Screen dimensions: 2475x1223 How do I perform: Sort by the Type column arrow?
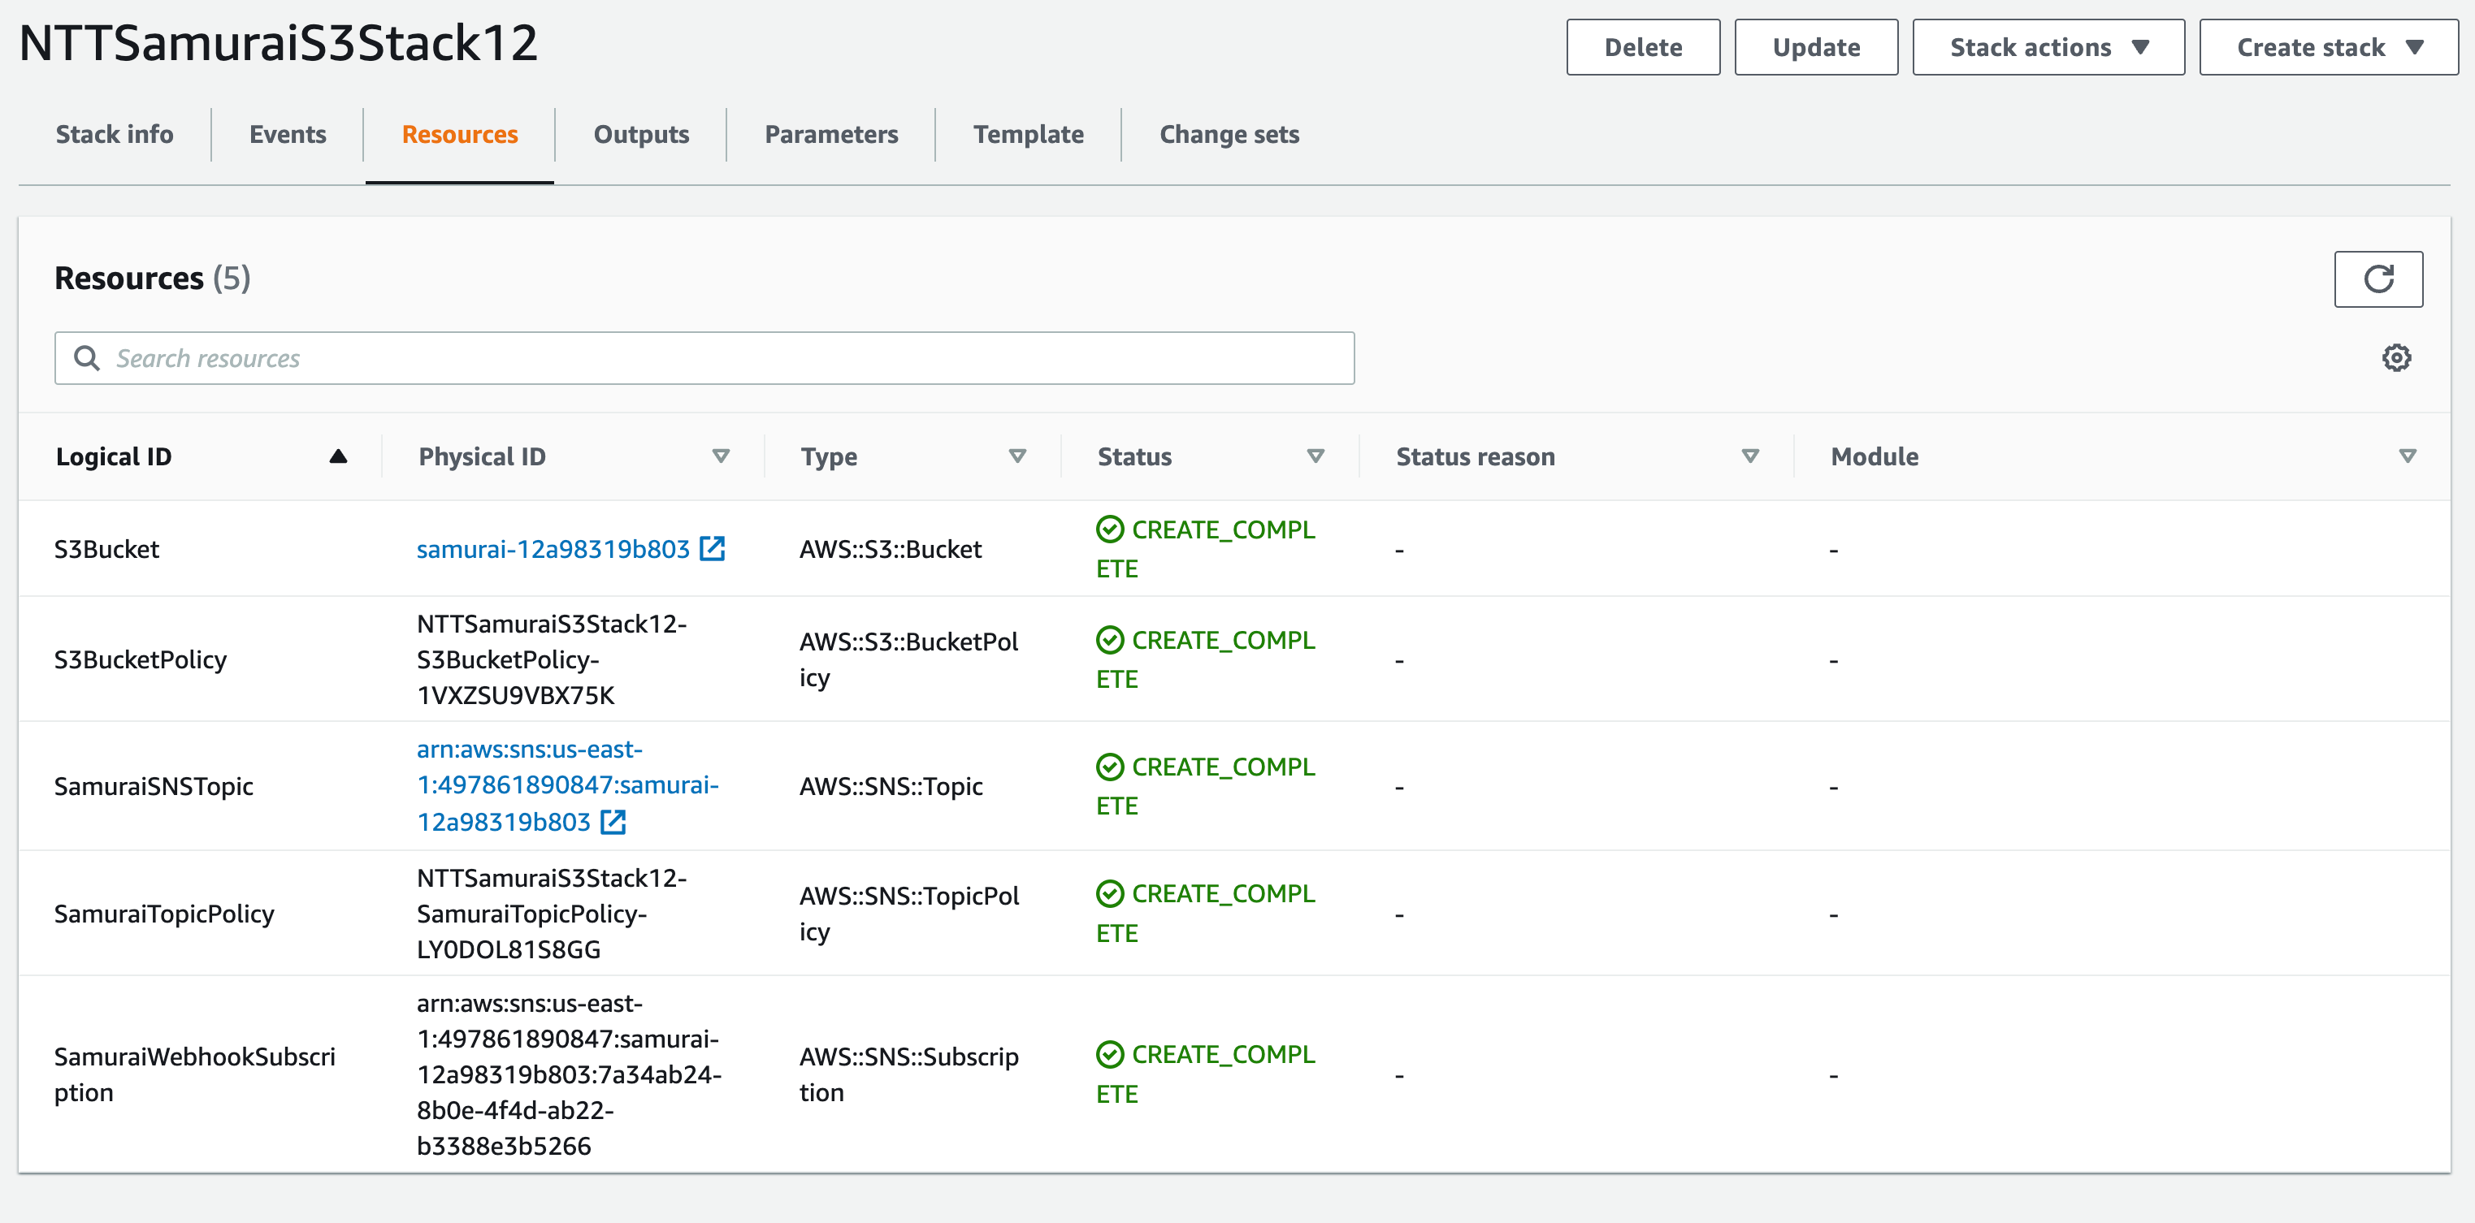click(1017, 456)
